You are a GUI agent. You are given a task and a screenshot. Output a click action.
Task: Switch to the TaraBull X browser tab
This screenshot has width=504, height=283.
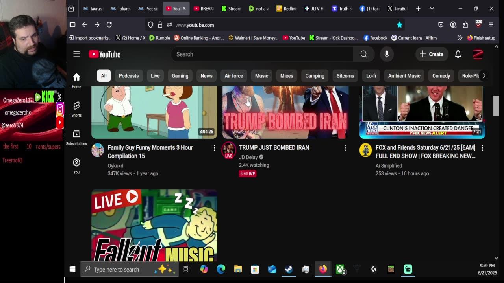[397, 8]
